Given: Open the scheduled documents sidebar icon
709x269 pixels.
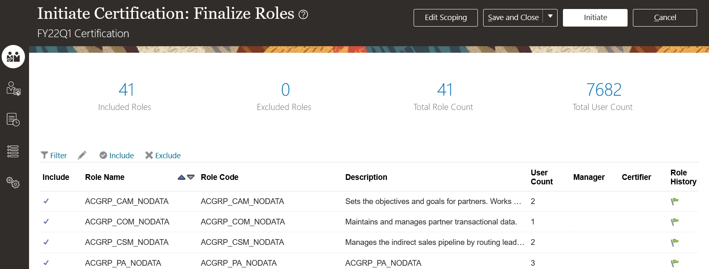Looking at the screenshot, I should click(13, 120).
